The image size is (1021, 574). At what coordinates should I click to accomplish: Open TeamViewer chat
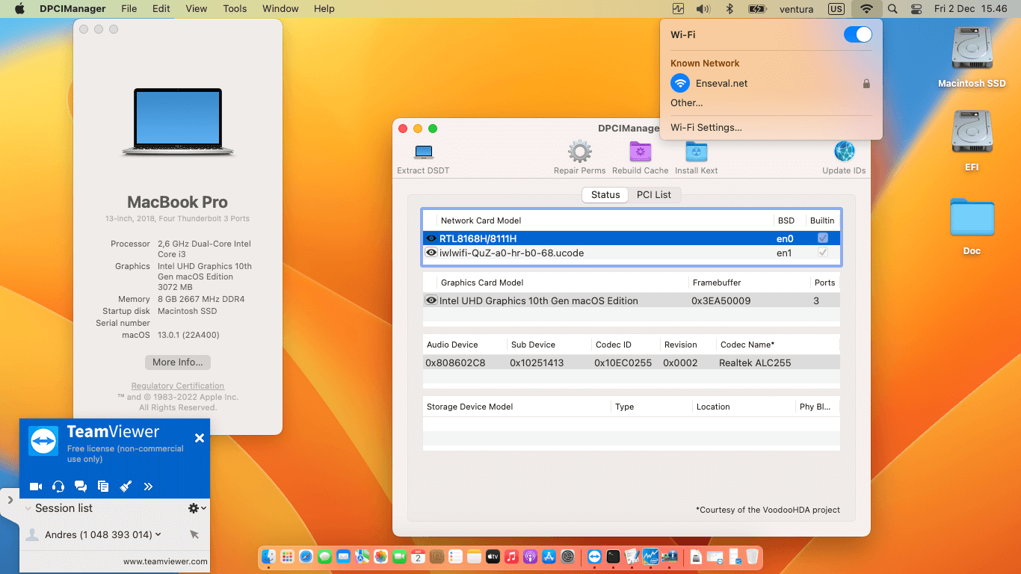click(x=81, y=486)
